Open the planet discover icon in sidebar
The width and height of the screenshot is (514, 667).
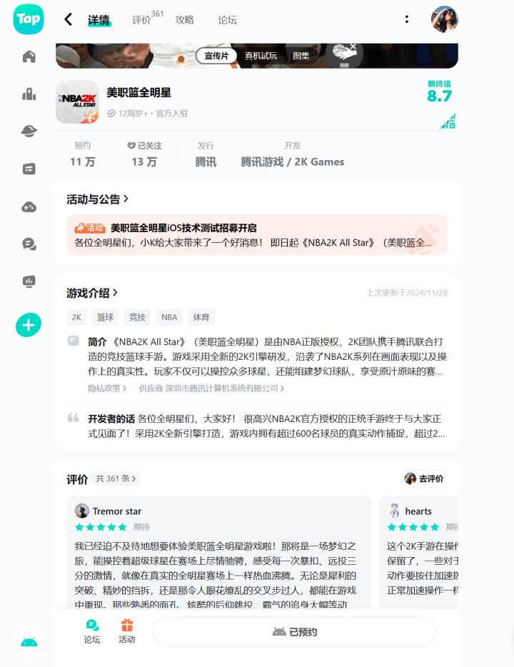pyautogui.click(x=29, y=131)
